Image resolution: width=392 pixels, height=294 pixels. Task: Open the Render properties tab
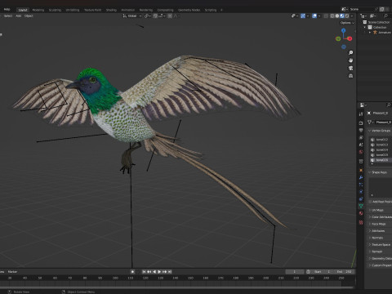tap(361, 123)
